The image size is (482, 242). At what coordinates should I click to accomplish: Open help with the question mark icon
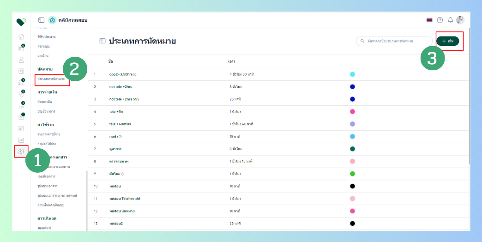pos(440,20)
